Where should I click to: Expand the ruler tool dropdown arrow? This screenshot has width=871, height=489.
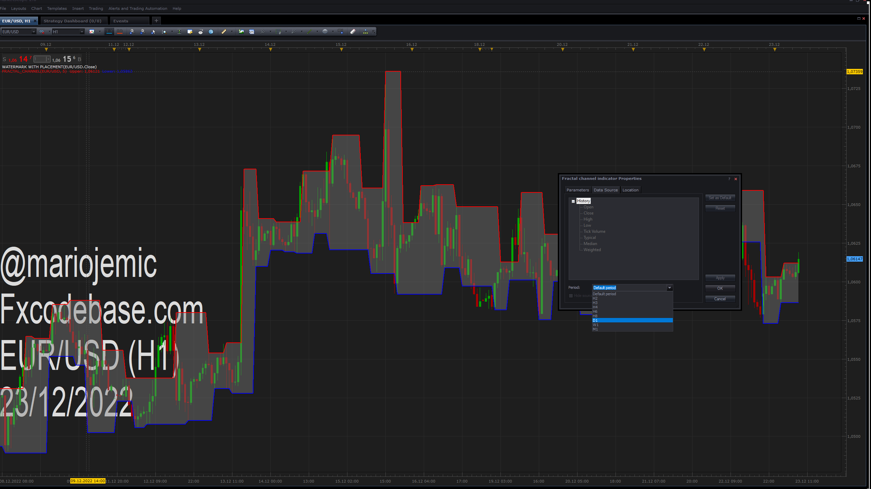tap(232, 32)
